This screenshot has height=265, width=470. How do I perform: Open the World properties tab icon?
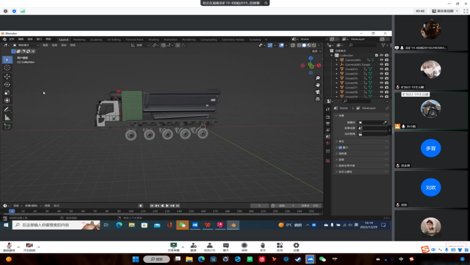(x=328, y=143)
